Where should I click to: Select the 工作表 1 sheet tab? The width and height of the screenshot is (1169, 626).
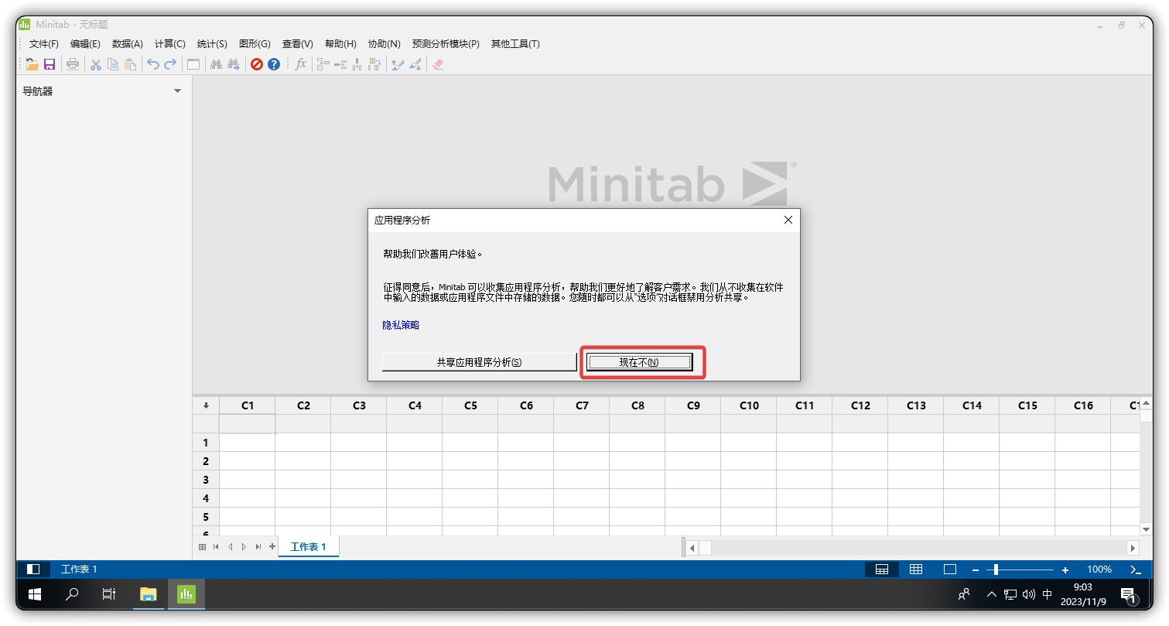309,547
